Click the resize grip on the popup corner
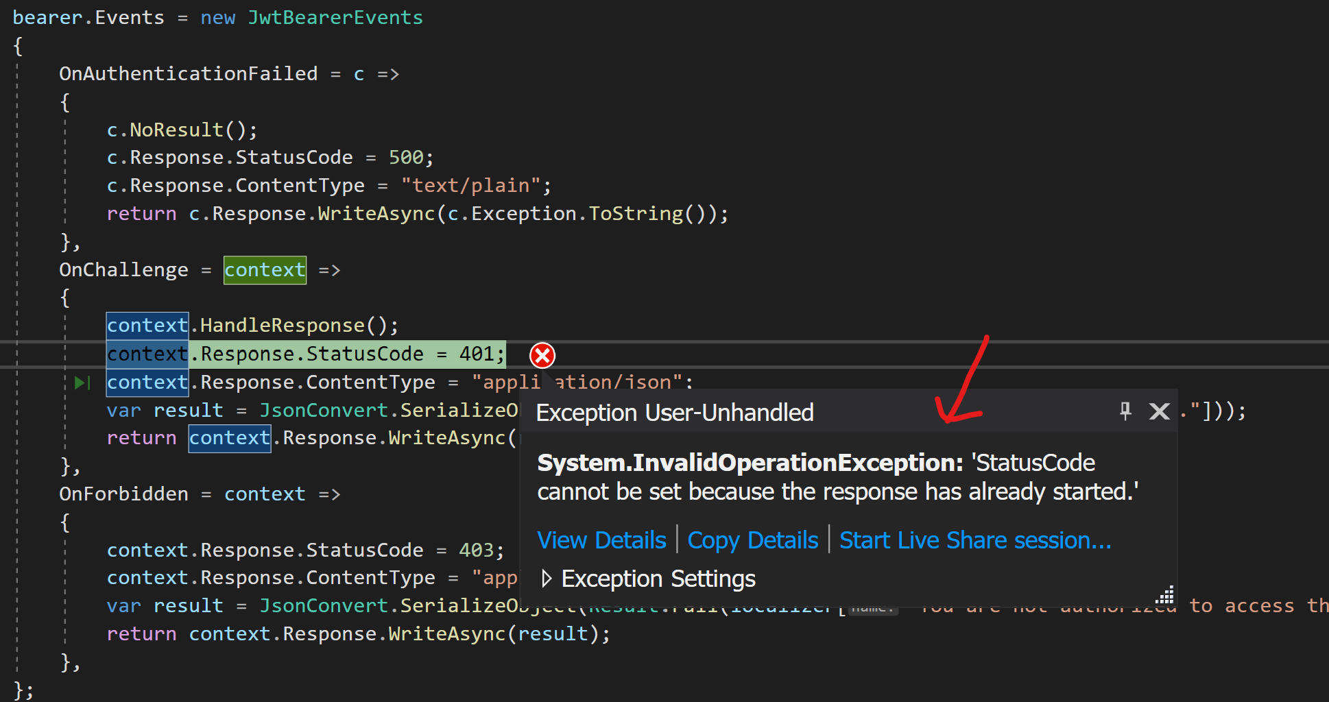1329x702 pixels. click(x=1164, y=596)
